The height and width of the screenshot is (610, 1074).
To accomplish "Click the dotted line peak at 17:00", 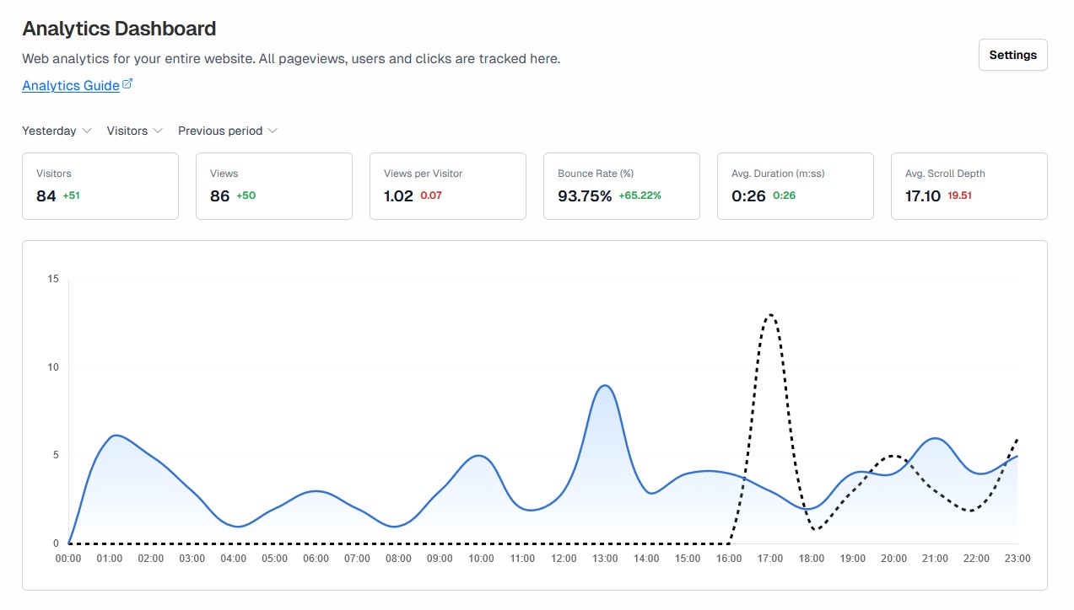I will click(x=770, y=315).
